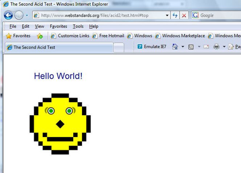Open the Free Hotmail favorite link
The width and height of the screenshot is (241, 173).
click(108, 36)
